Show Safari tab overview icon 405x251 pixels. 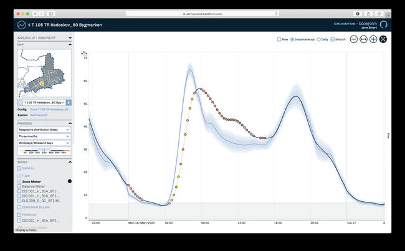pos(379,14)
